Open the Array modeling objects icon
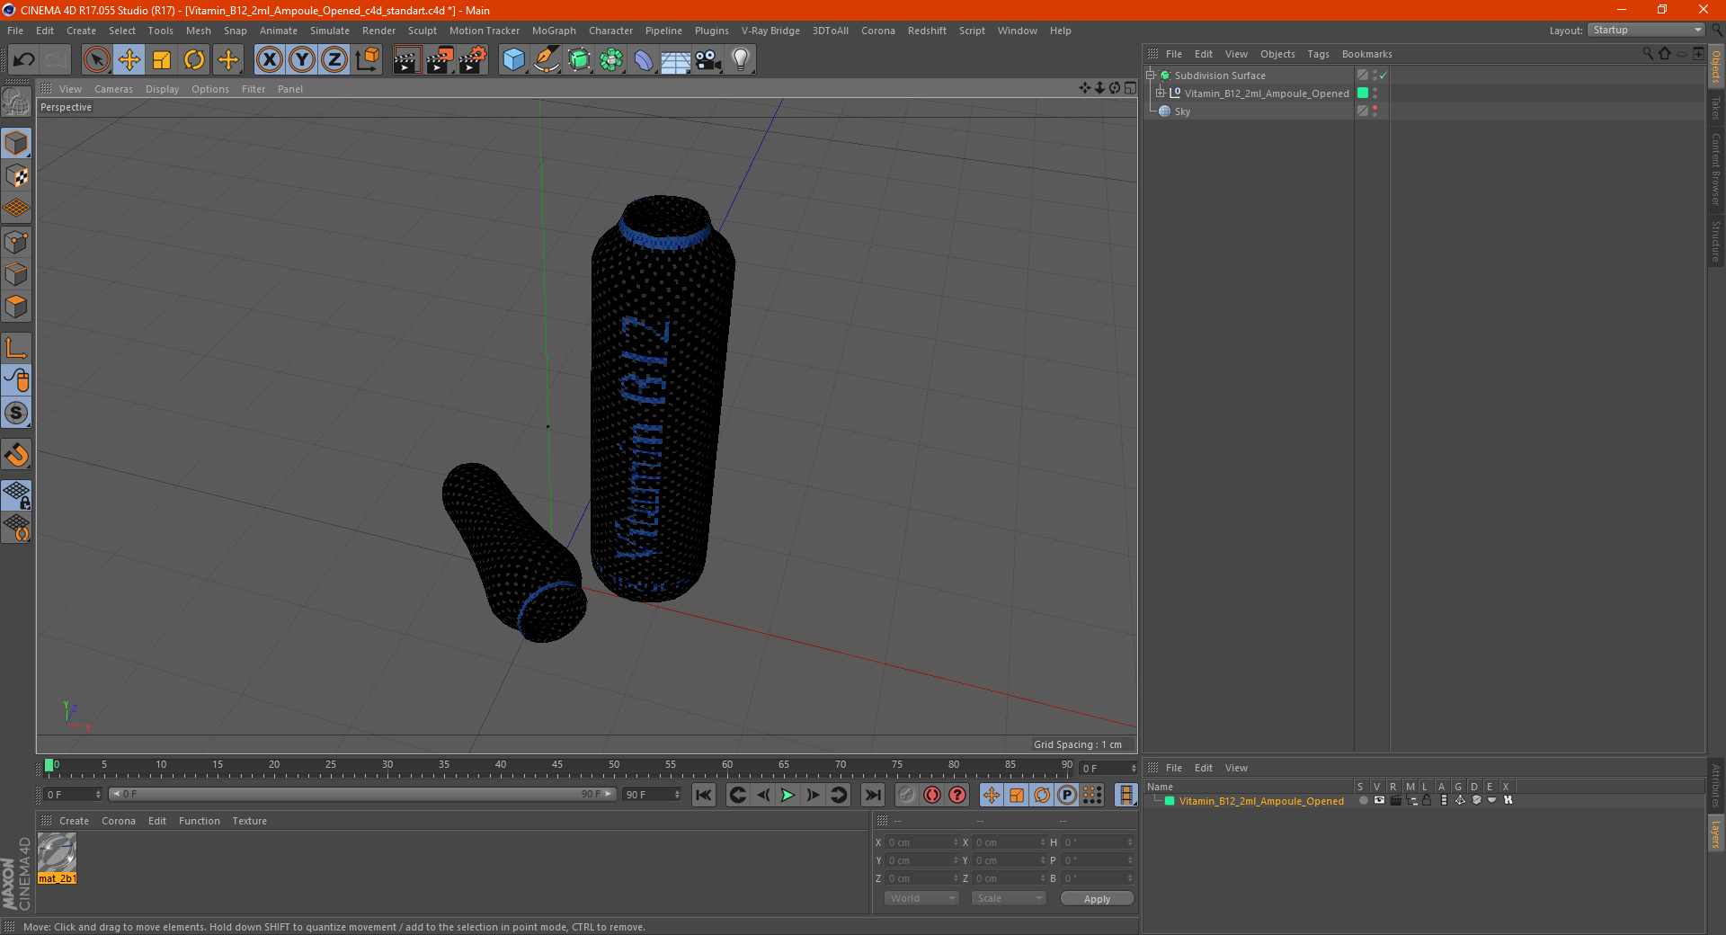Image resolution: width=1726 pixels, height=935 pixels. [x=611, y=60]
